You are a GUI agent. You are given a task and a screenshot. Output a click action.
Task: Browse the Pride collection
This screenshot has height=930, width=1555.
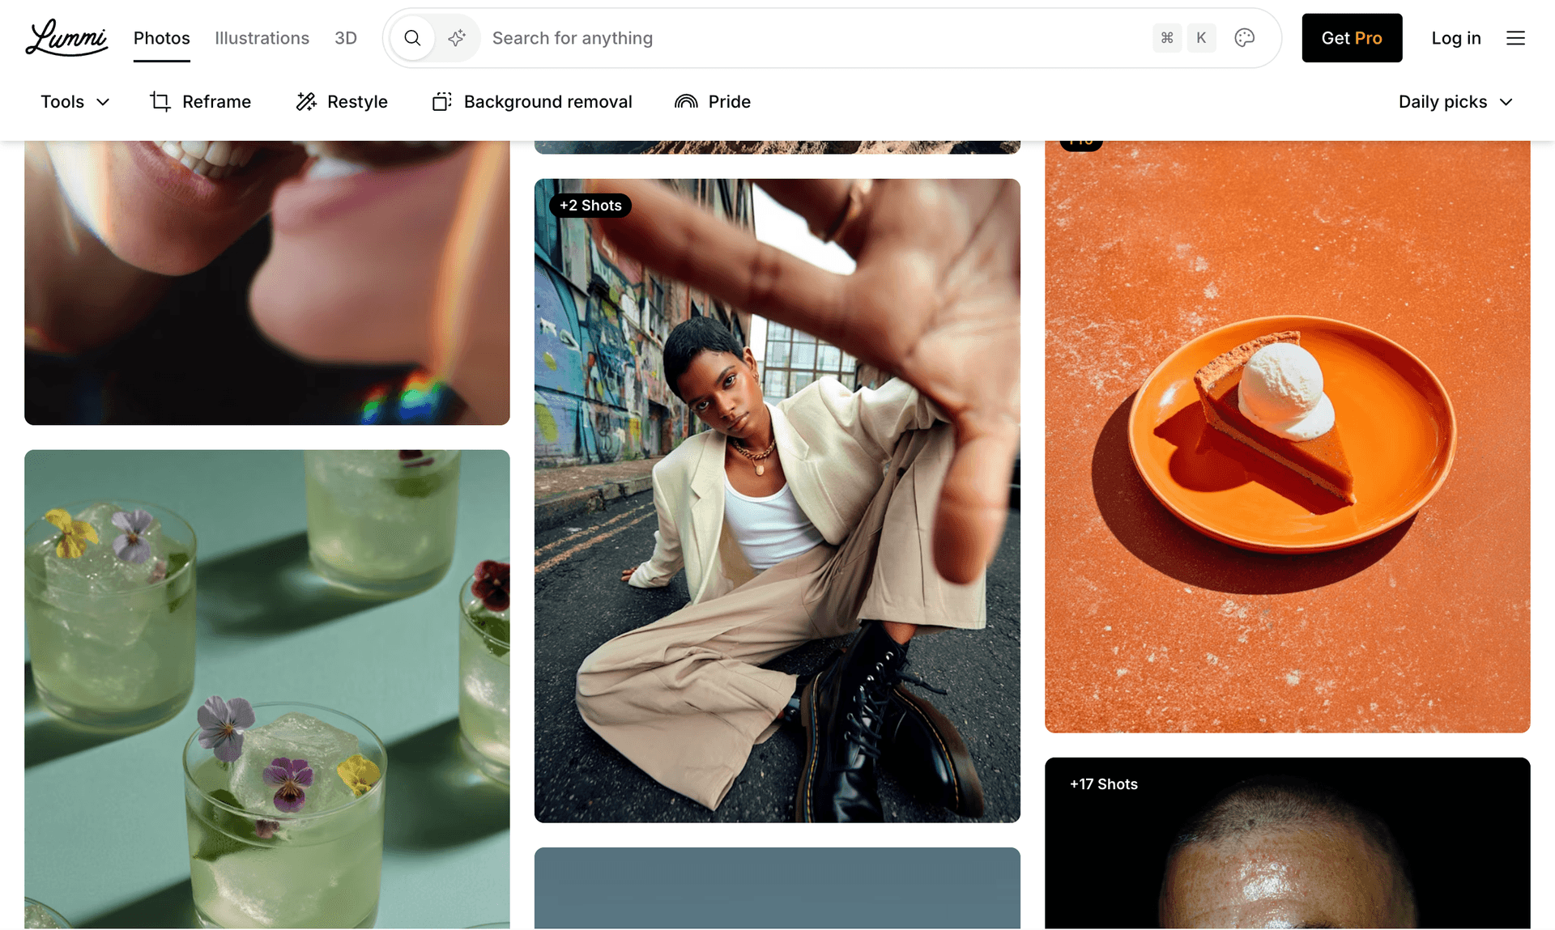(713, 102)
